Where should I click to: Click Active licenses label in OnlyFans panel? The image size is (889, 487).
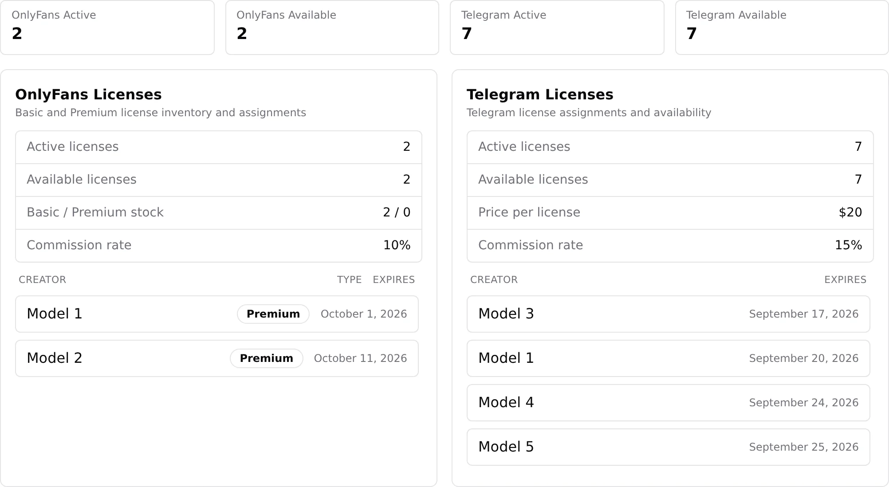73,147
